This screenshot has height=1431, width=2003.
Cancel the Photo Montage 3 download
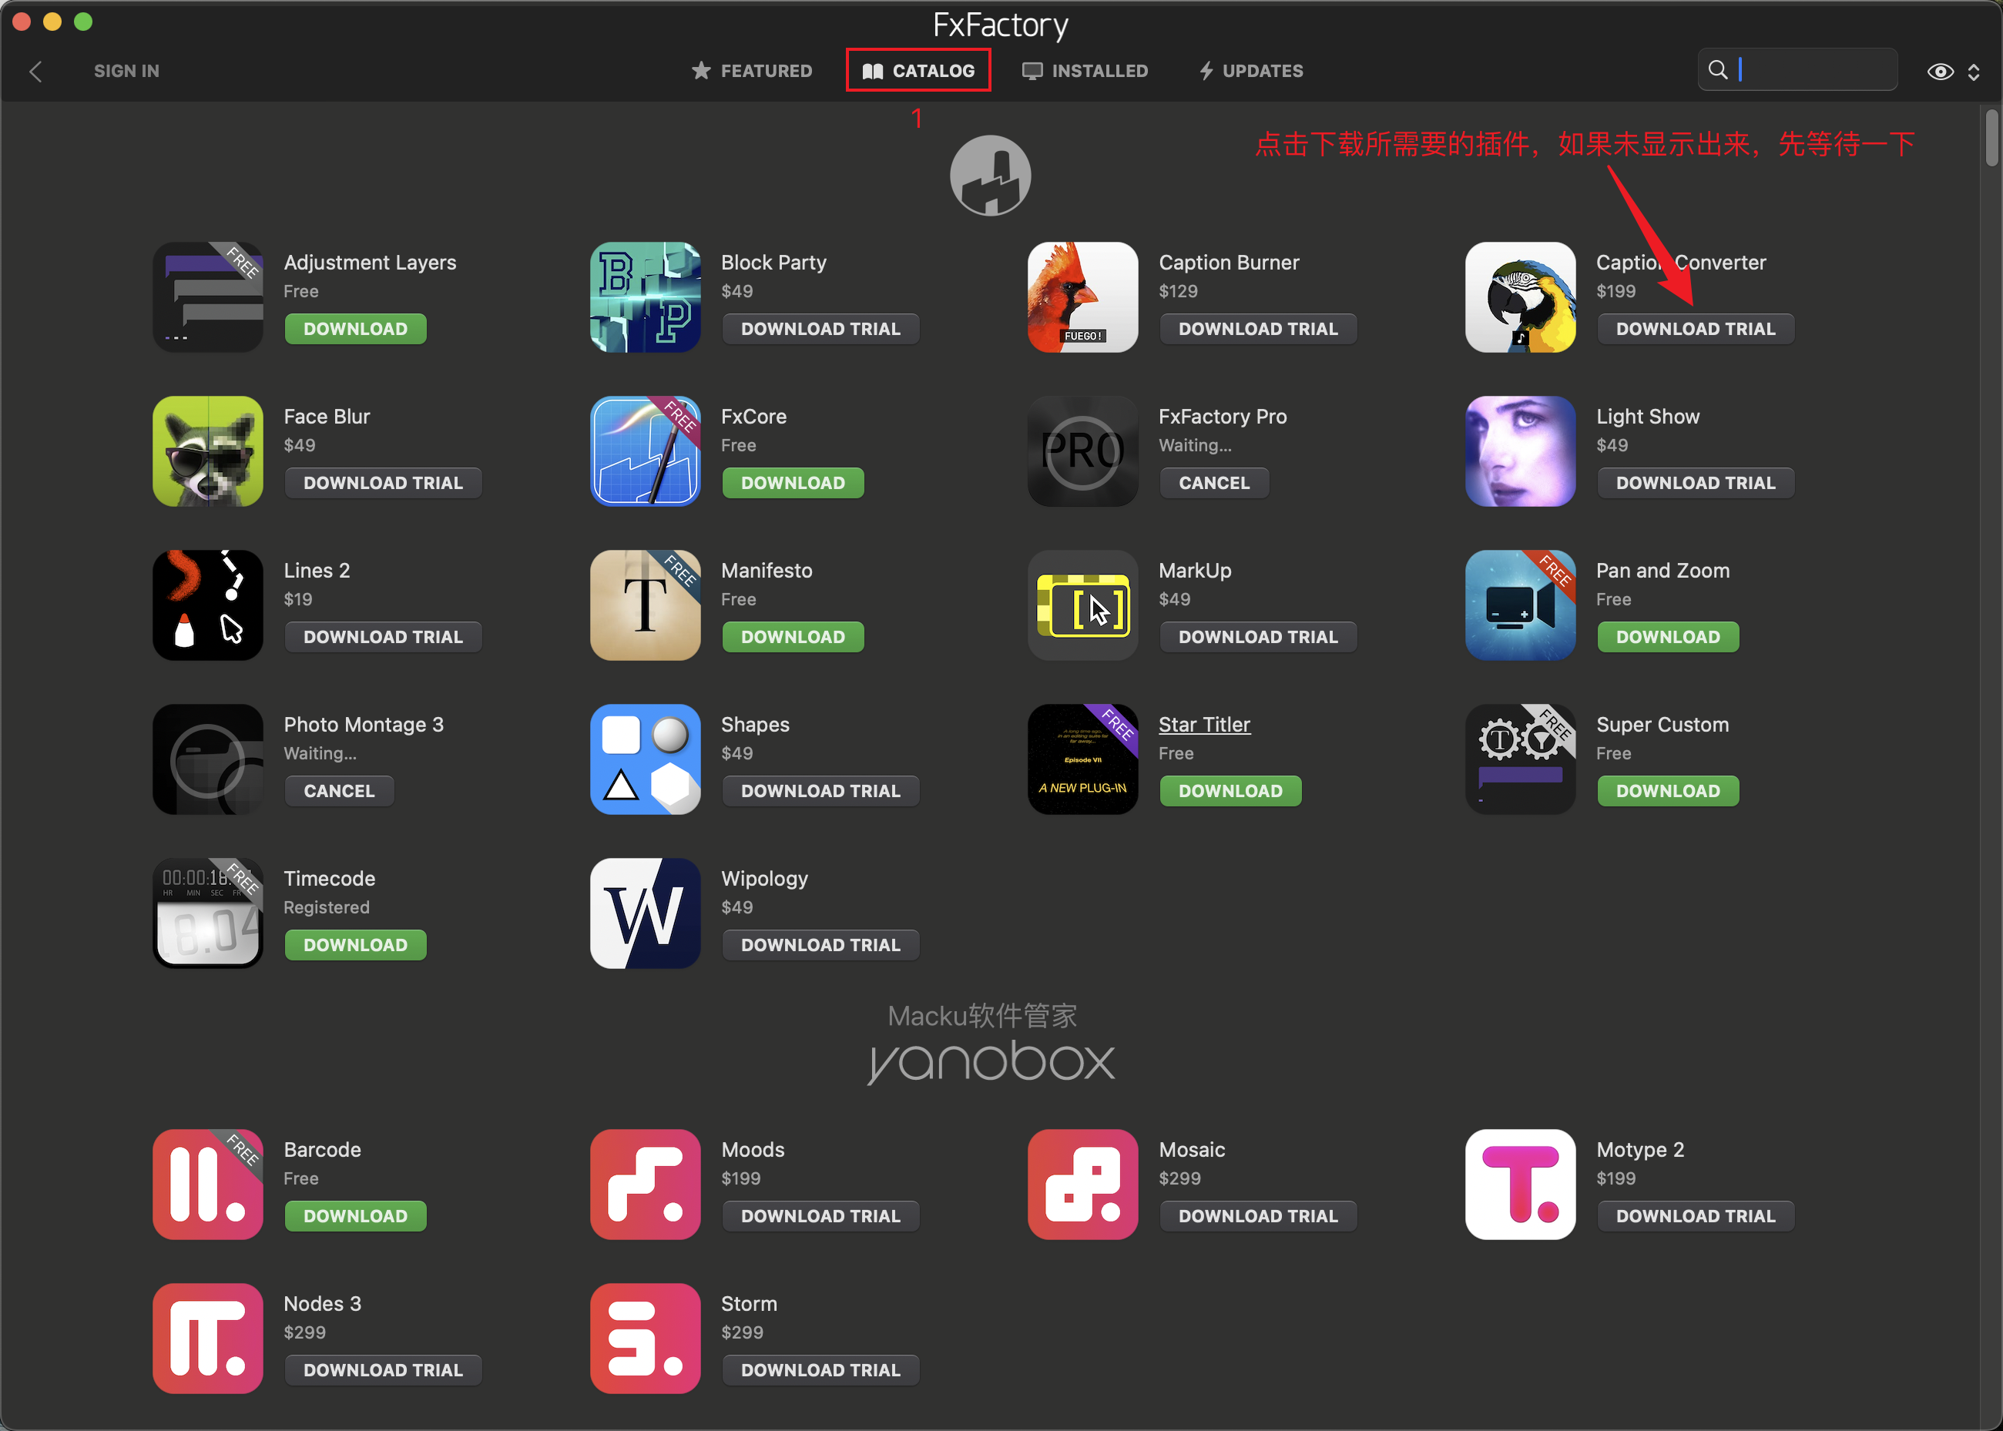click(x=339, y=791)
